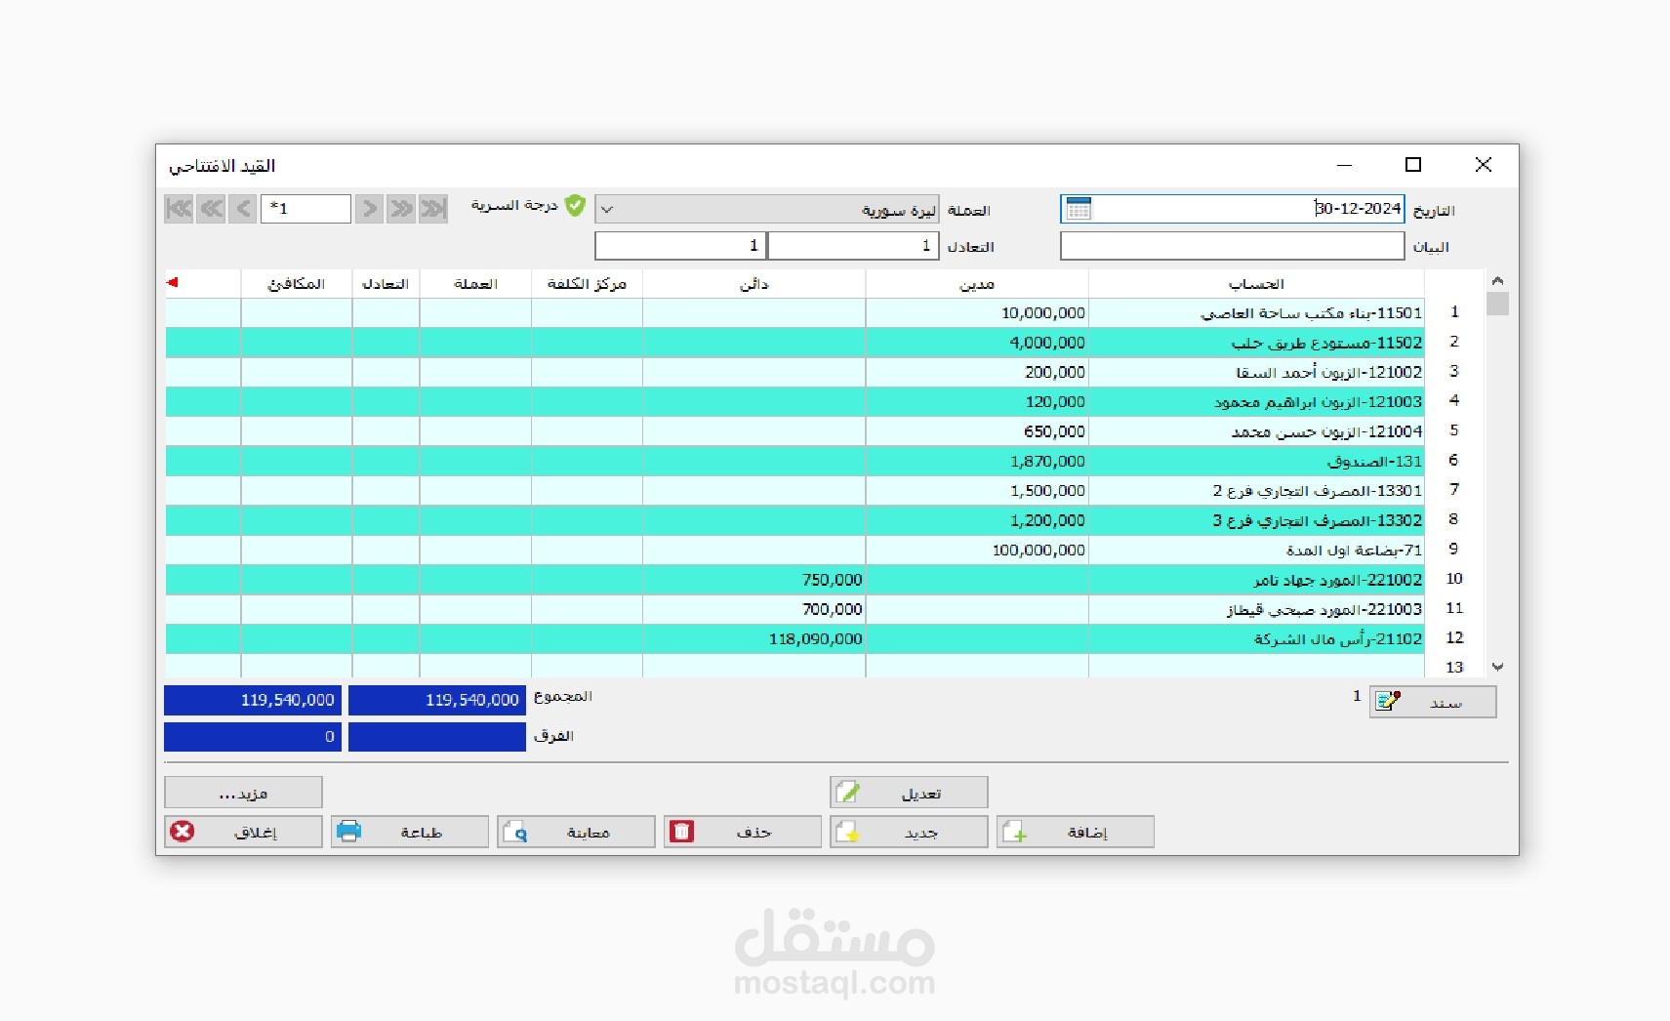Select account row 11501 بناء مكتب ساحة العاصي
The image size is (1670, 1021).
coord(1256,313)
